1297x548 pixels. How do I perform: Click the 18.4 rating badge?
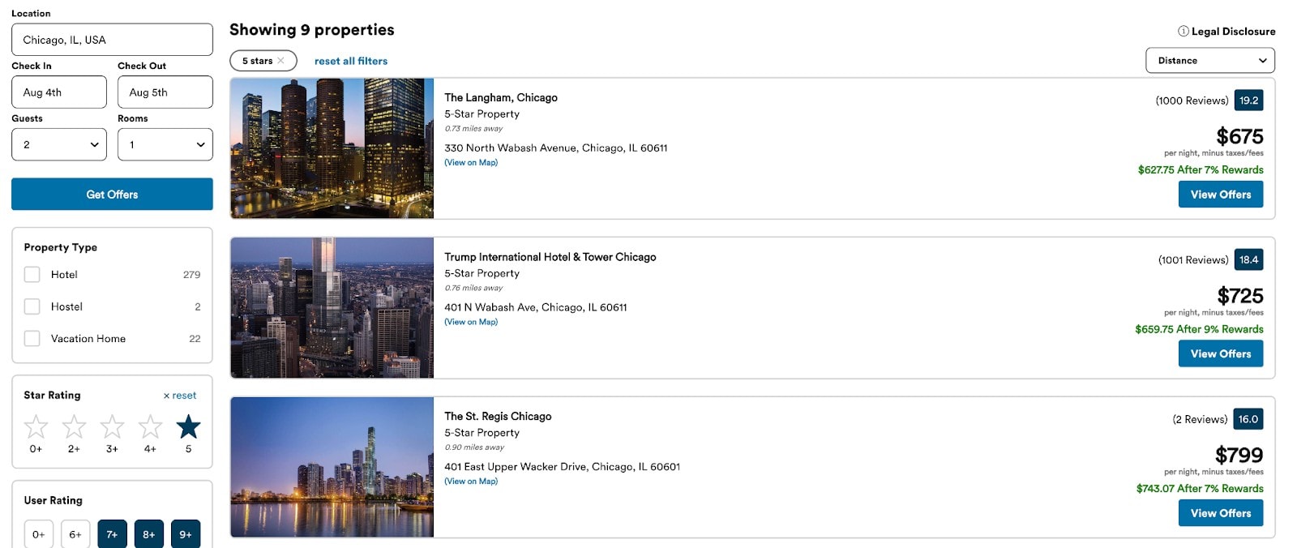pos(1248,259)
